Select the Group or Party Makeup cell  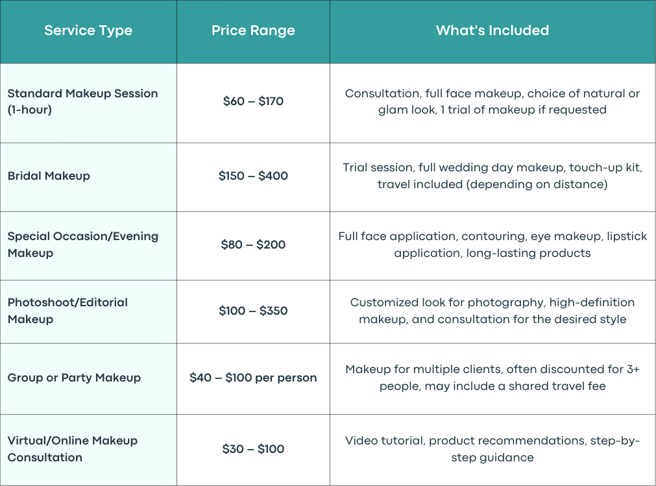[x=88, y=379]
